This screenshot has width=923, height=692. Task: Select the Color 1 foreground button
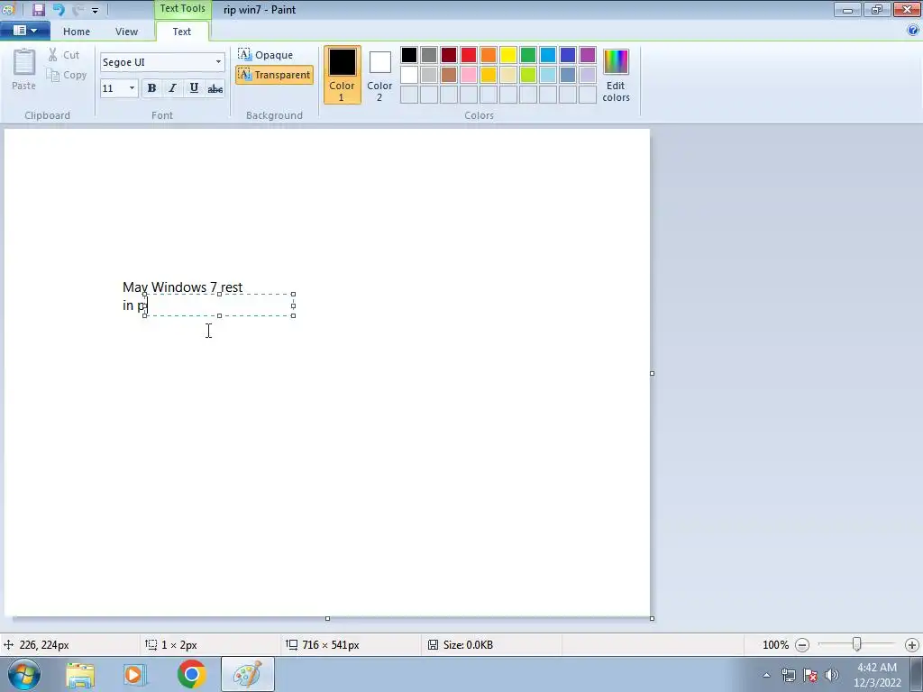[342, 75]
